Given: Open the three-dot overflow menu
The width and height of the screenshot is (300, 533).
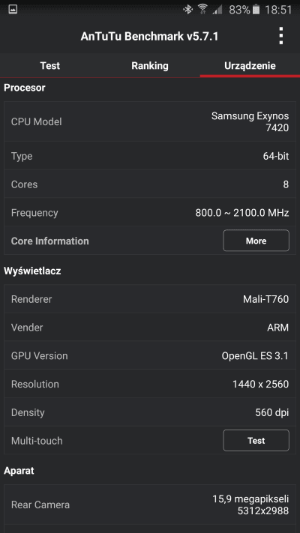Looking at the screenshot, I should pos(281,36).
